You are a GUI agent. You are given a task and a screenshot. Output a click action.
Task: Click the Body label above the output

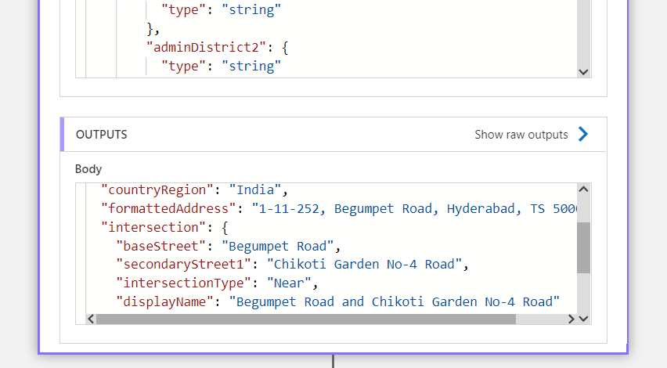tap(88, 168)
